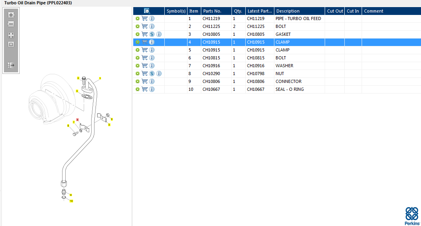Add CONNECTOR CH10806 to cart
421x226 pixels.
point(145,81)
